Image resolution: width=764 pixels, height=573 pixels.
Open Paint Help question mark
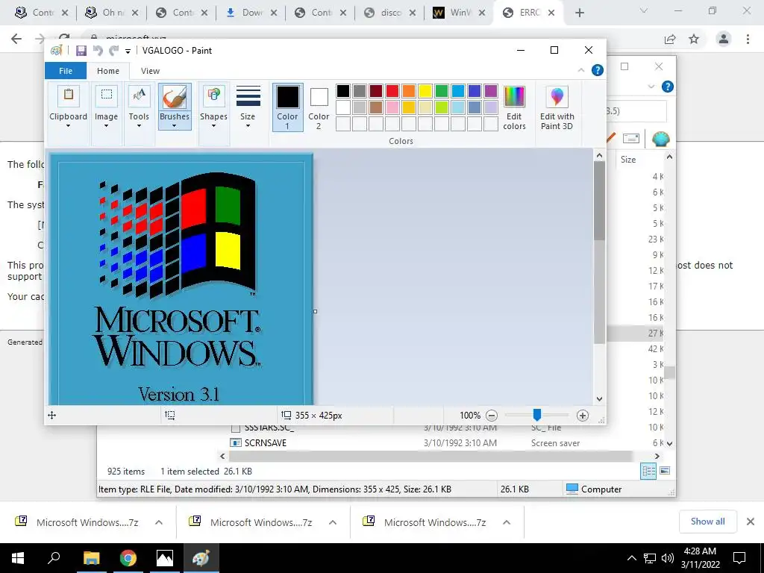(x=598, y=71)
